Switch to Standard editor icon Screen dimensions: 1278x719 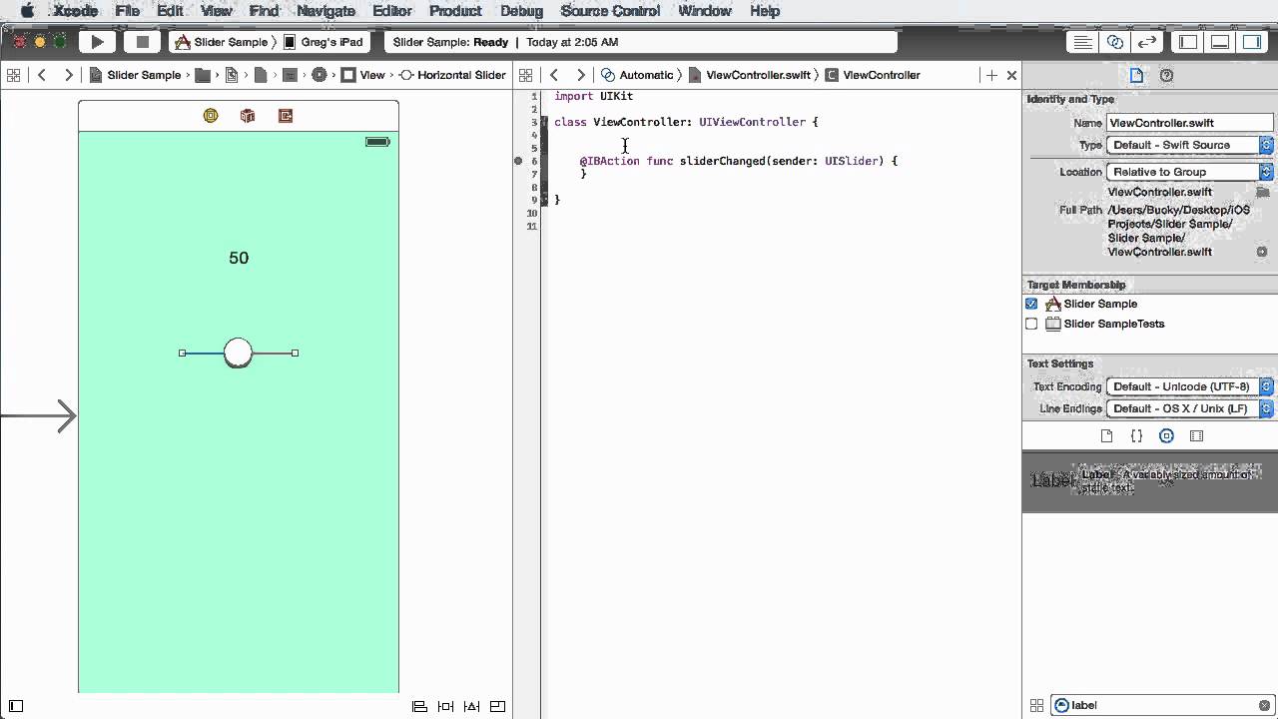[1082, 42]
